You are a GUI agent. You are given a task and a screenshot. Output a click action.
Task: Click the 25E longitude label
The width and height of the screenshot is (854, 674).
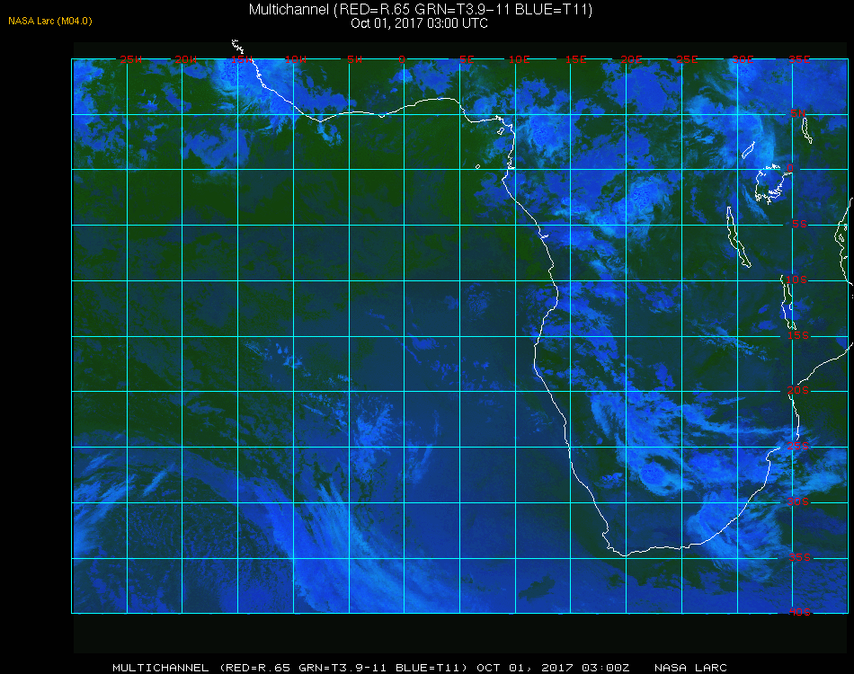pos(687,59)
